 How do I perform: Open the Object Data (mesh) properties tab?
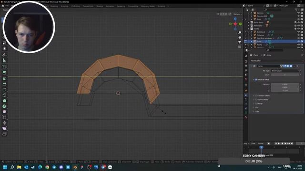tap(246, 113)
